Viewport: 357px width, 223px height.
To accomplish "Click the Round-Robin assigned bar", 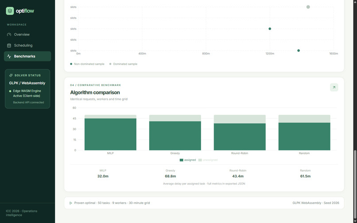I will pyautogui.click(x=240, y=137).
